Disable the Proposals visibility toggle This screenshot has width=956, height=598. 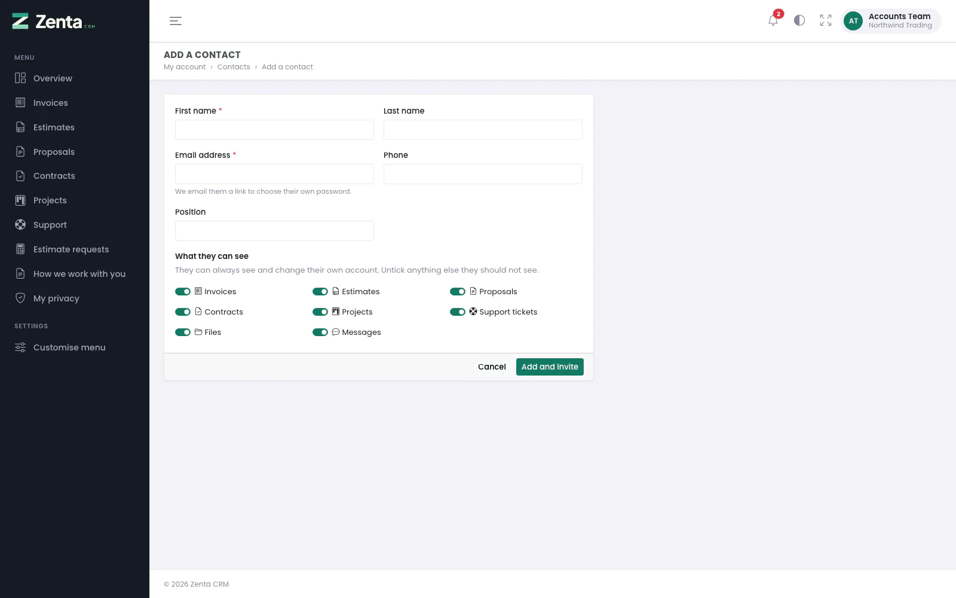tap(458, 292)
